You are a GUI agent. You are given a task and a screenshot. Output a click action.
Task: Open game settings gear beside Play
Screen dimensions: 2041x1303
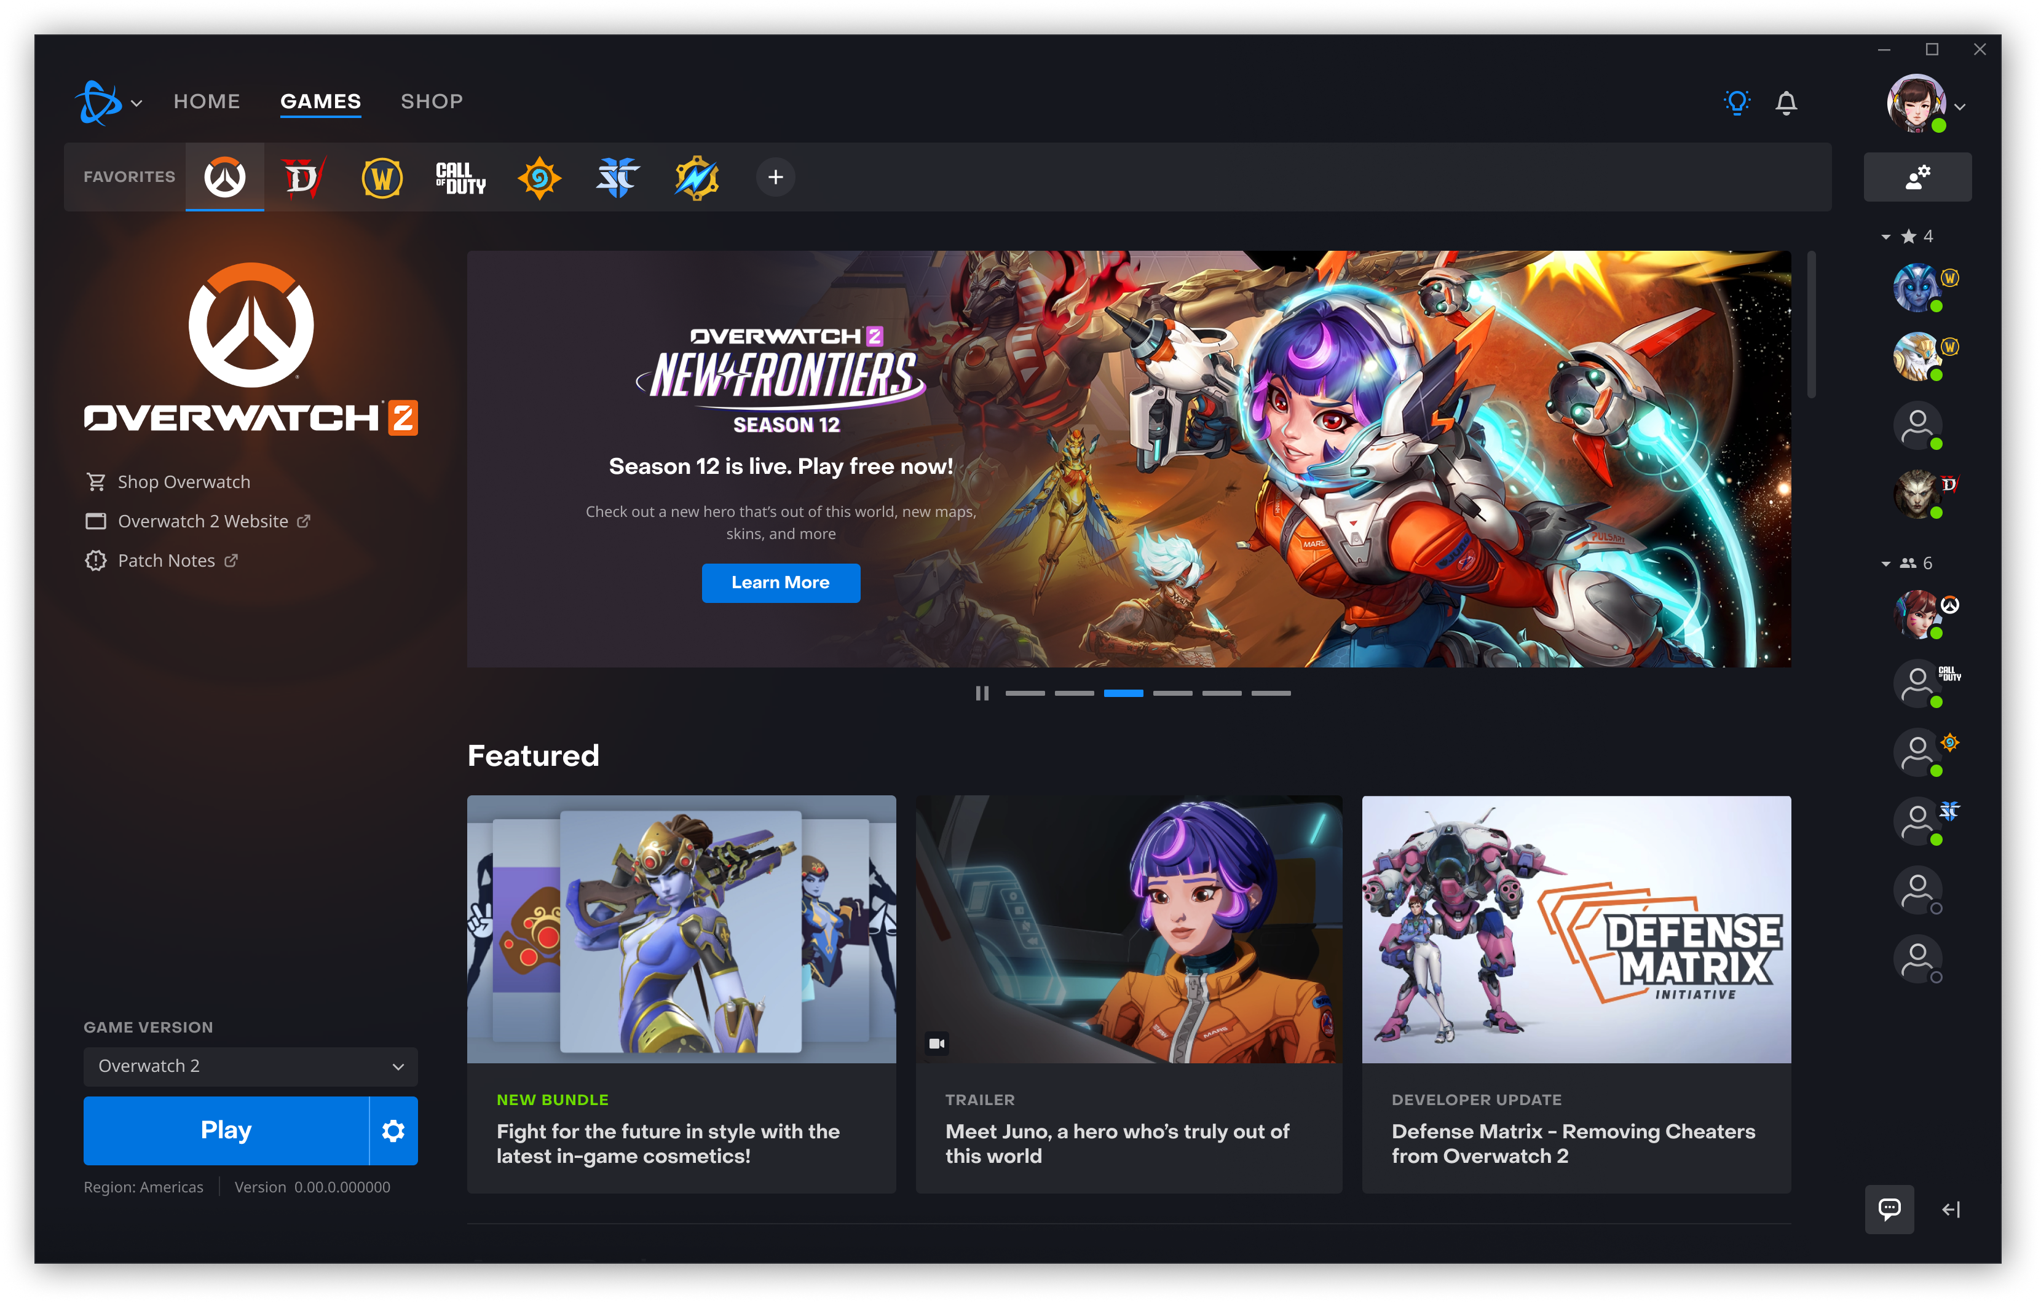point(393,1130)
